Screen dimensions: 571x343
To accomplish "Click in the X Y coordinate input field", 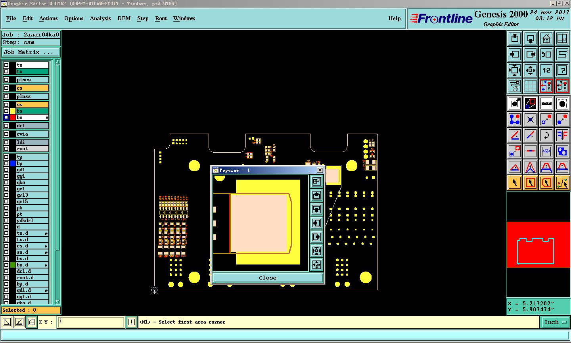I will click(92, 322).
